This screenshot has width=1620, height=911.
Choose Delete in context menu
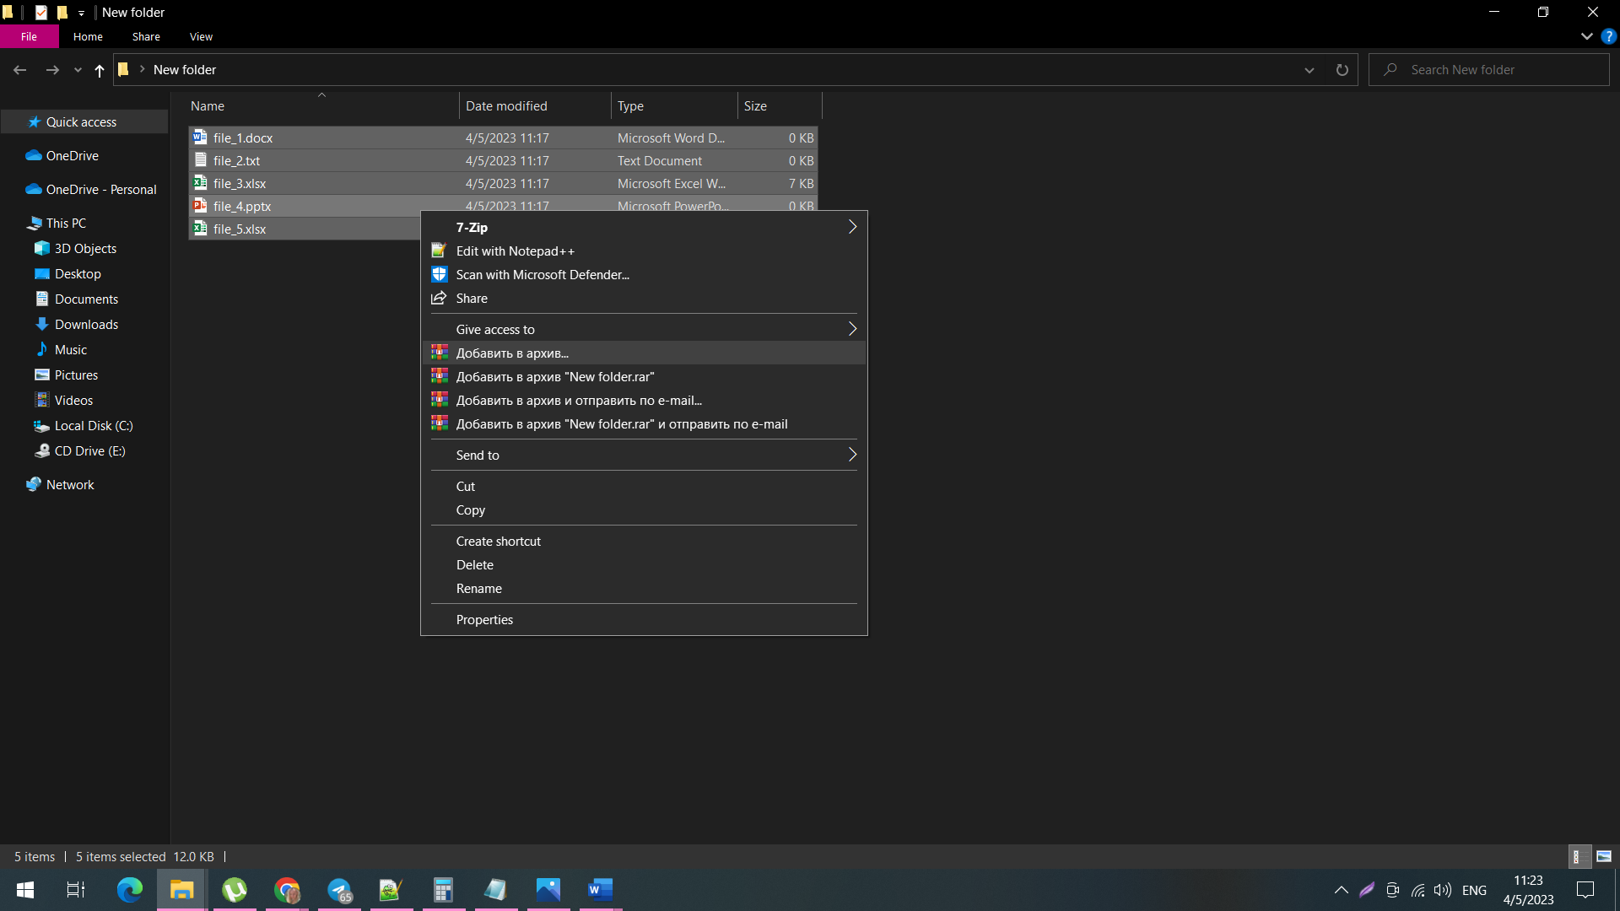644,564
